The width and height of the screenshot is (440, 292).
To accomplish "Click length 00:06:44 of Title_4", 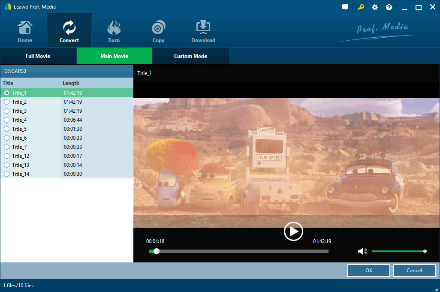I will pyautogui.click(x=72, y=120).
